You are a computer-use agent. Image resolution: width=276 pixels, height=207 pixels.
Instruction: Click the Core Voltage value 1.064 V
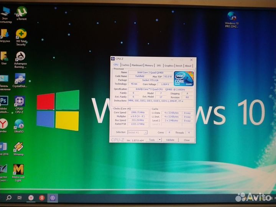165,84
